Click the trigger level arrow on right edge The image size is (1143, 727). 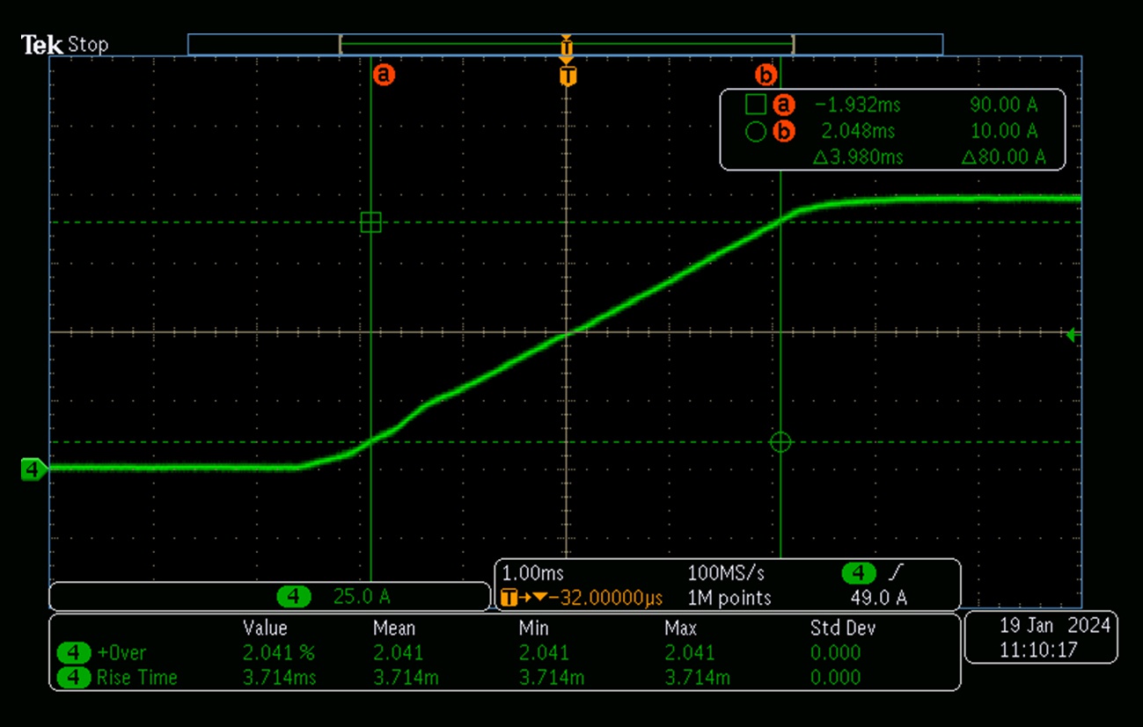point(1070,335)
